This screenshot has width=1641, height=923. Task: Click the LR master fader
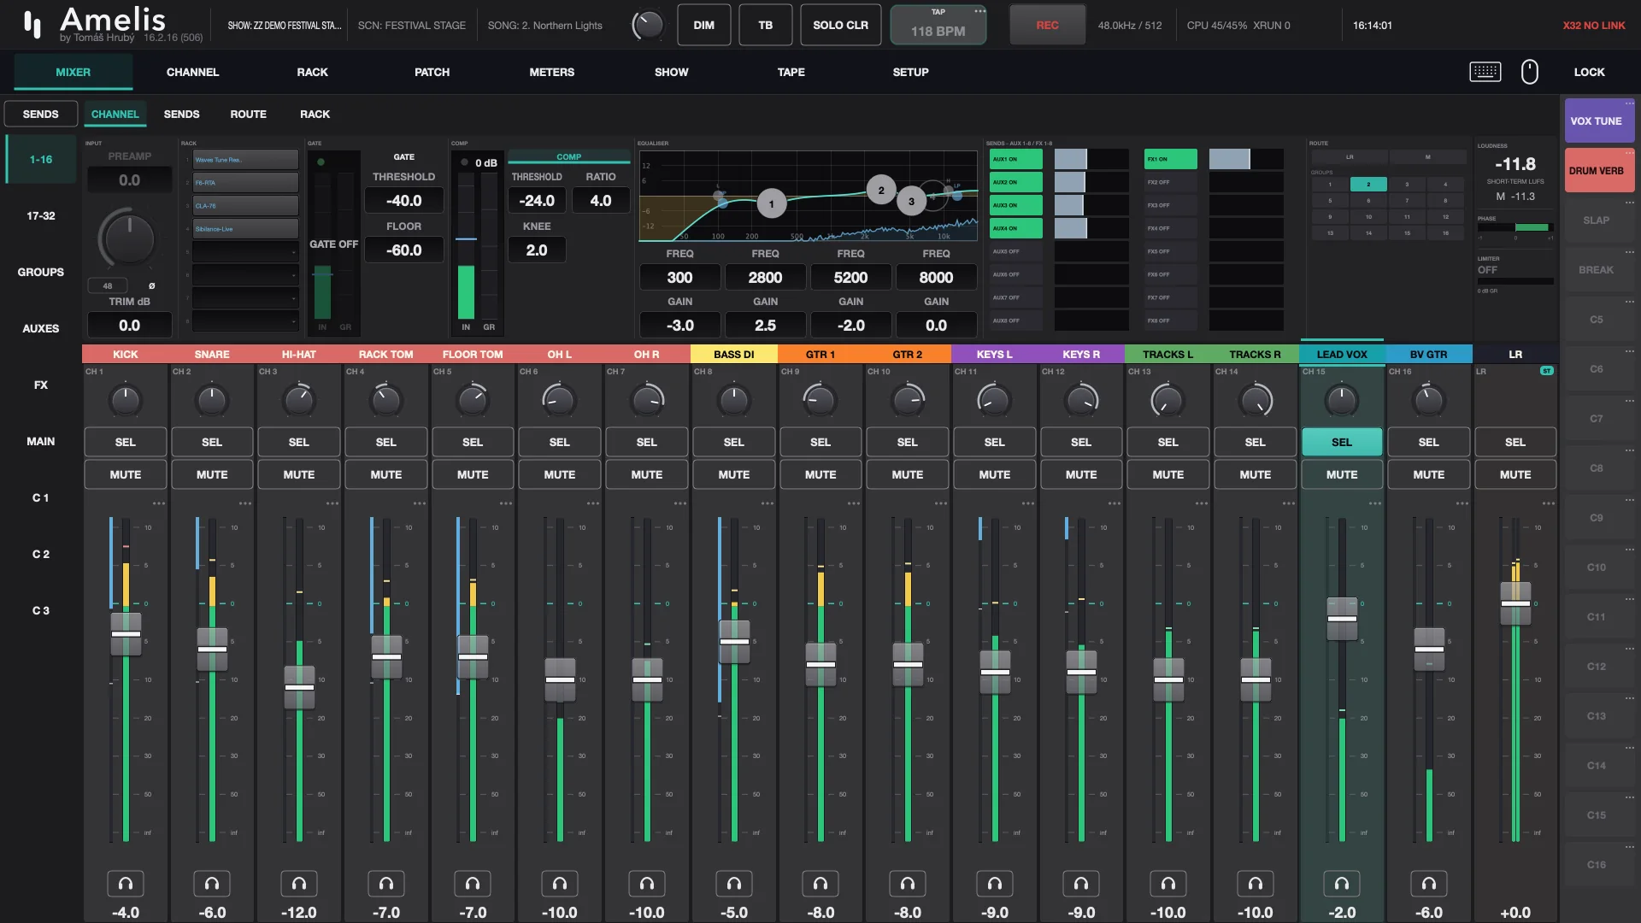click(x=1515, y=603)
